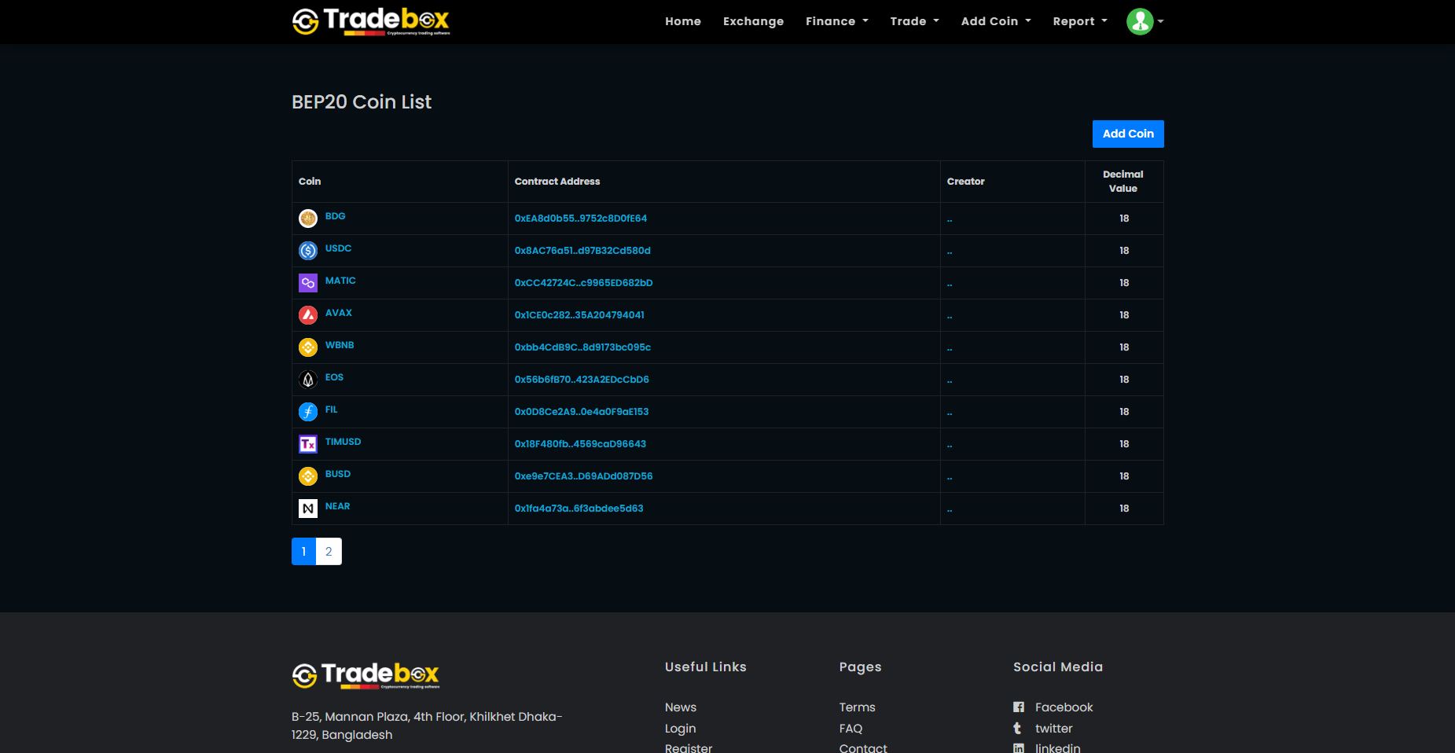Open contract address 0xe9e7CEA3..D69ADd087D56
Viewport: 1455px width, 753px height.
coord(584,476)
